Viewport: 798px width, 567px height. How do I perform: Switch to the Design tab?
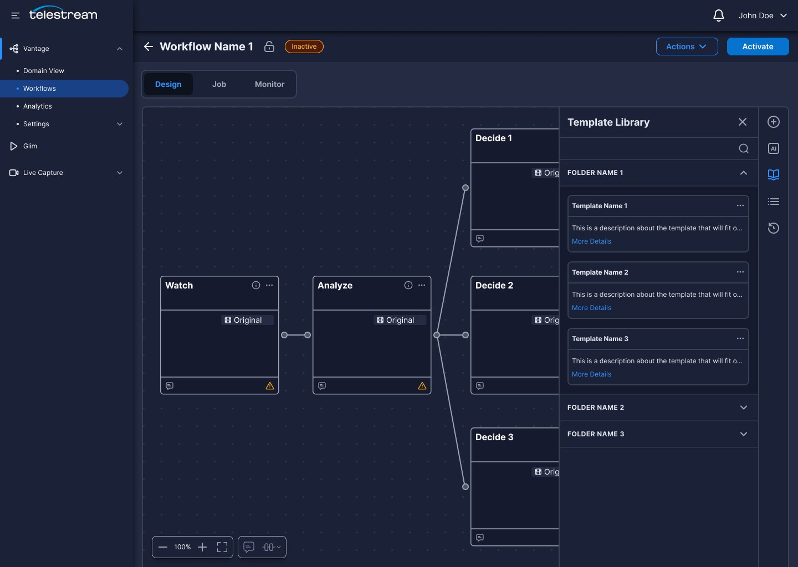coord(168,84)
